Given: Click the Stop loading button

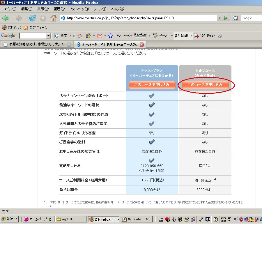Looking at the screenshot, I should pos(43,18).
